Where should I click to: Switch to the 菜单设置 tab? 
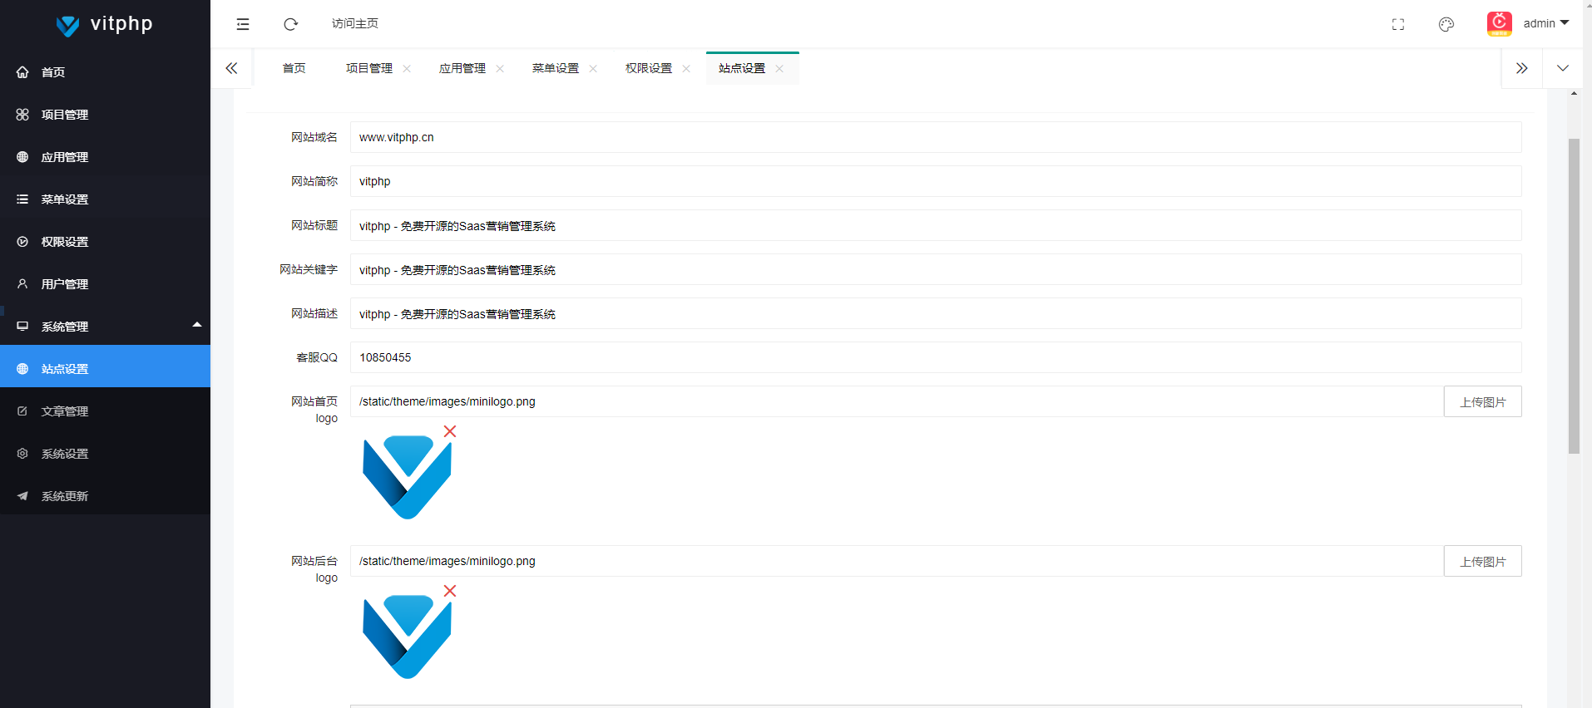tap(556, 68)
